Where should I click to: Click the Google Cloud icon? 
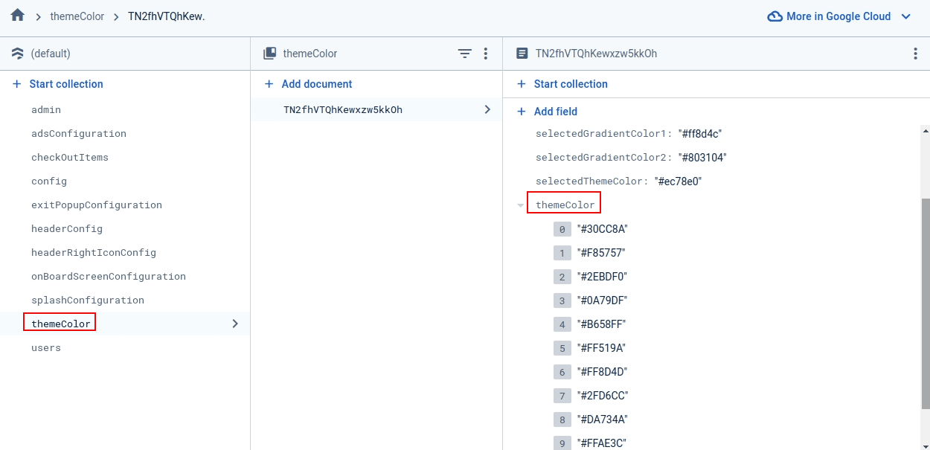tap(775, 16)
